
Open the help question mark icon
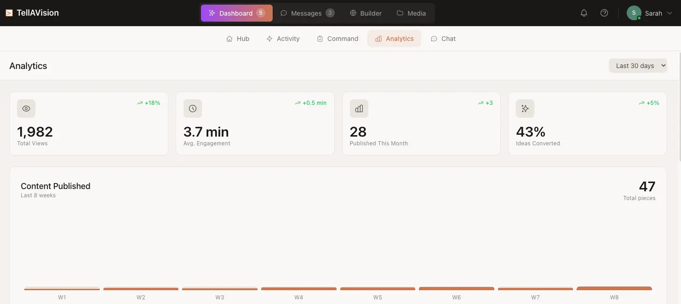pos(604,13)
